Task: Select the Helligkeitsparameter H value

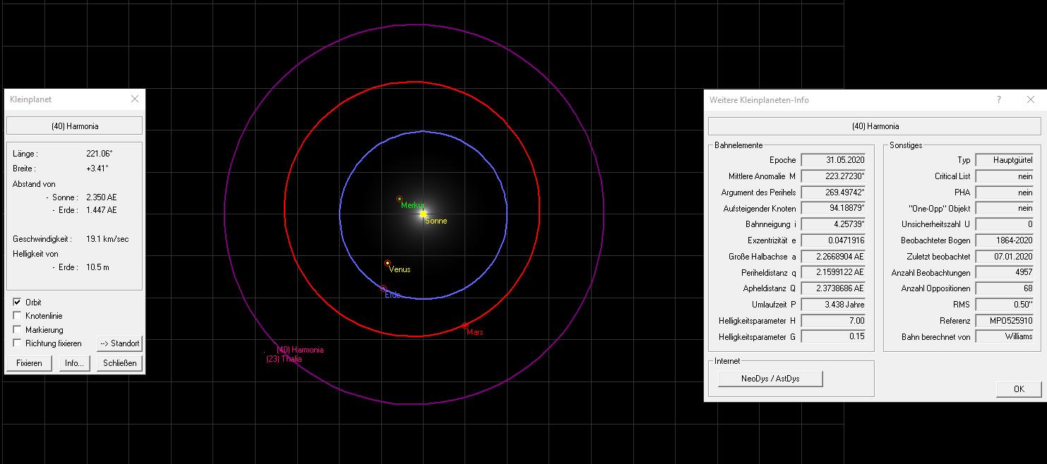Action: pyautogui.click(x=833, y=321)
